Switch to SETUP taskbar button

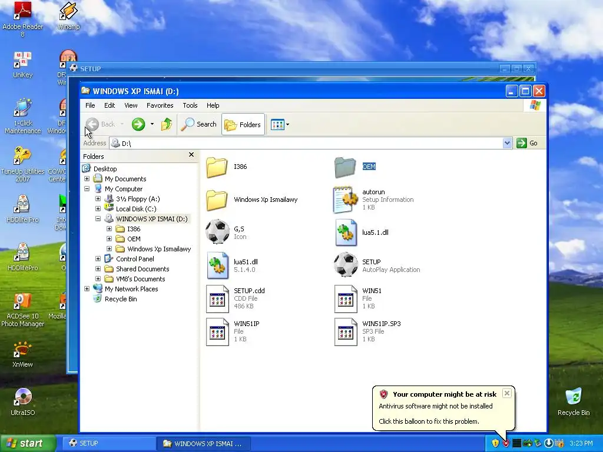pyautogui.click(x=108, y=443)
